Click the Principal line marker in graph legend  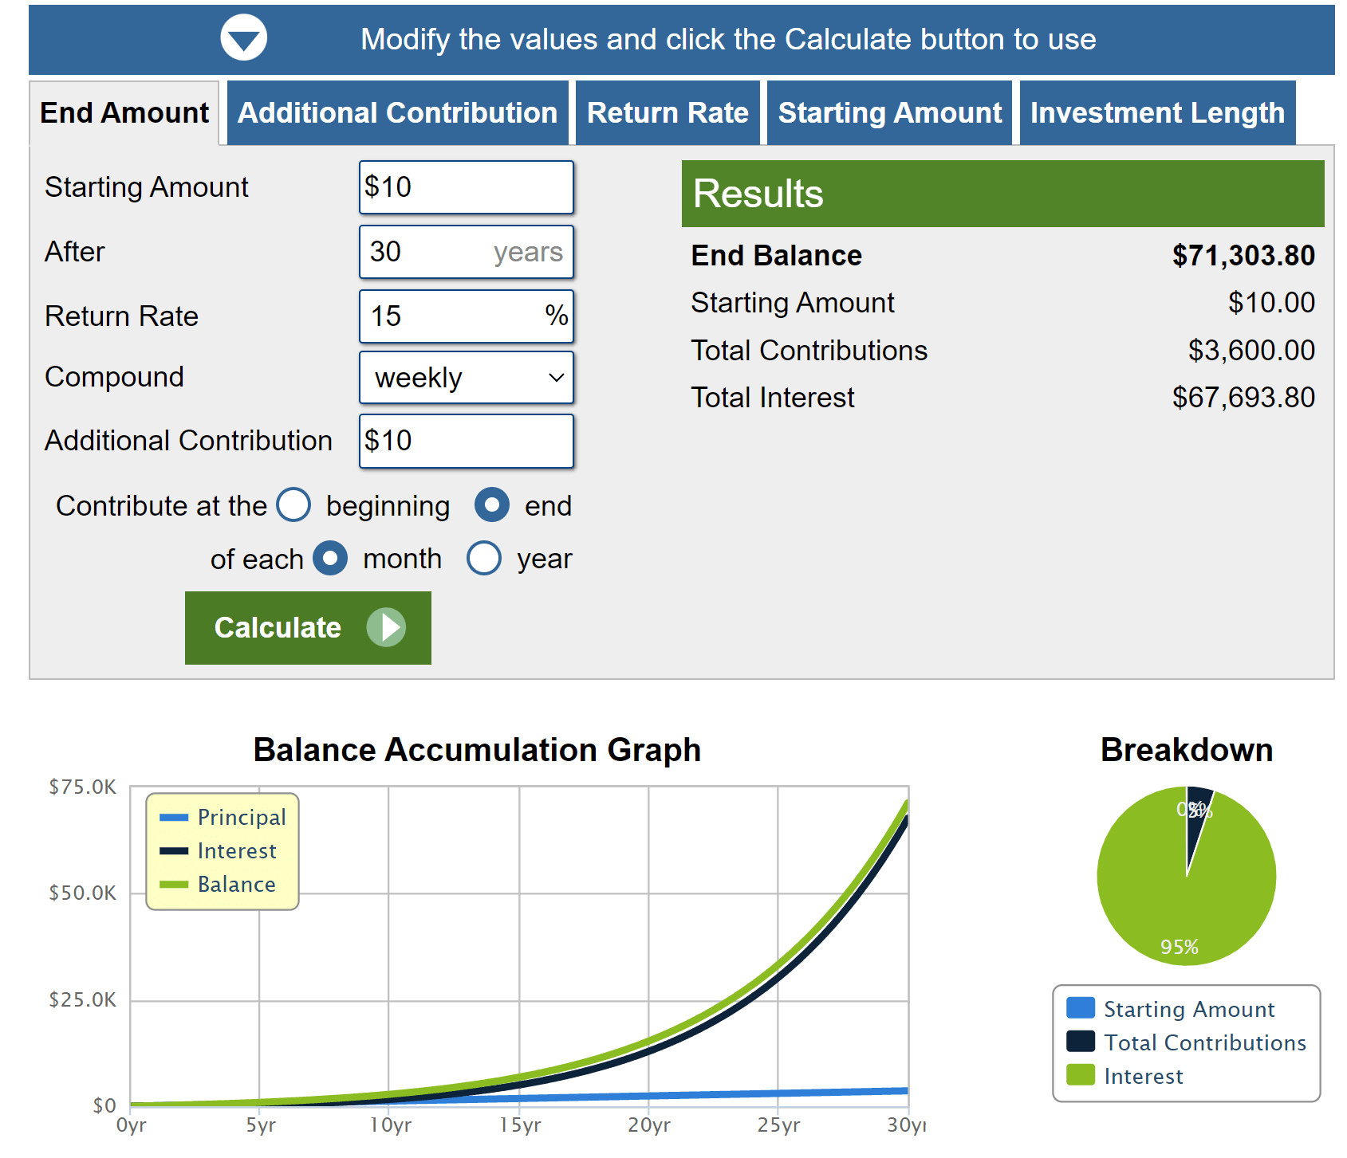click(x=173, y=818)
